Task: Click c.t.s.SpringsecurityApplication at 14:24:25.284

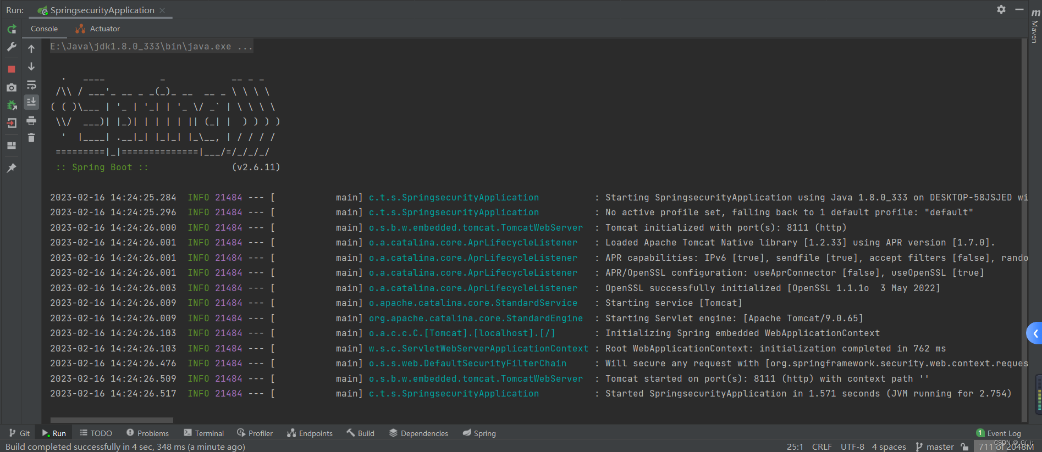Action: click(454, 197)
